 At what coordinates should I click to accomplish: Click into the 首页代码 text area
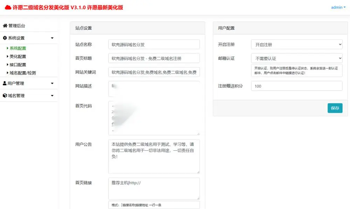point(154,118)
